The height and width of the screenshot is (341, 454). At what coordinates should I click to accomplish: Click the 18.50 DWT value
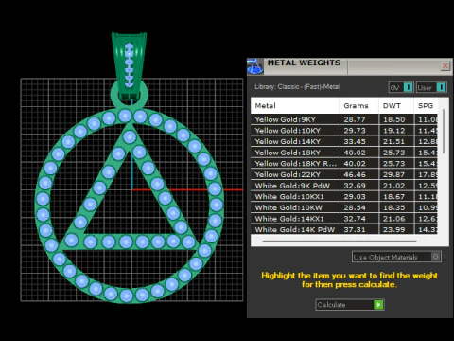click(394, 119)
